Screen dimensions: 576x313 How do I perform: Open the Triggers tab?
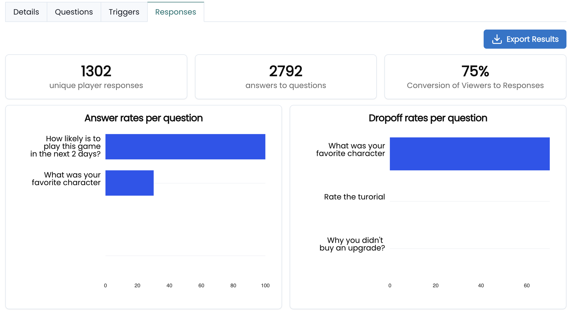click(x=124, y=12)
